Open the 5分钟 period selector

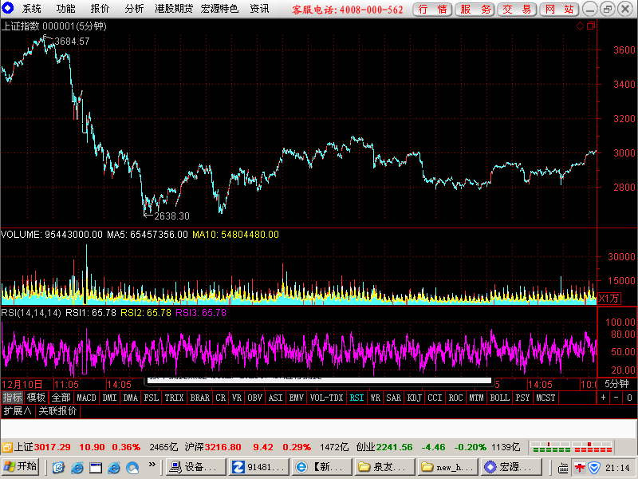[616, 384]
